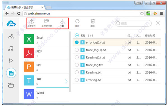Refresh the file list

[x=77, y=21]
